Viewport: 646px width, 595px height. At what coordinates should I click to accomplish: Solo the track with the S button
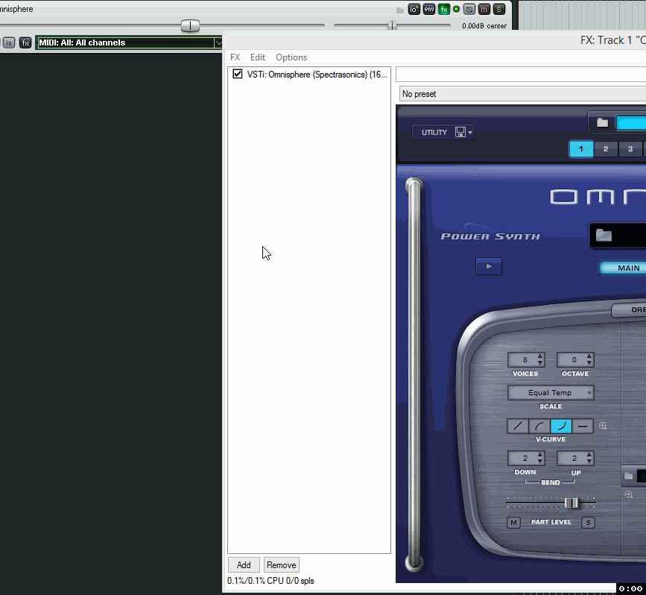click(499, 9)
